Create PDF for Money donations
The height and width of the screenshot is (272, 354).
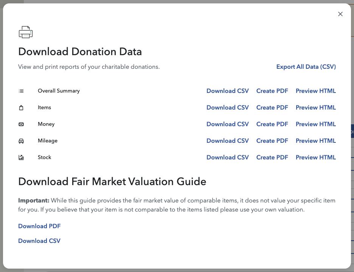pyautogui.click(x=272, y=124)
